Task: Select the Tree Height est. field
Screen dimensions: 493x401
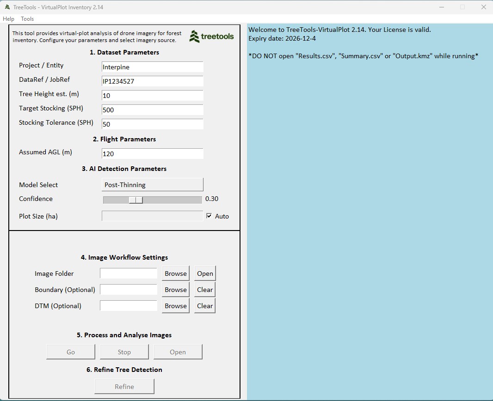Action: click(152, 96)
